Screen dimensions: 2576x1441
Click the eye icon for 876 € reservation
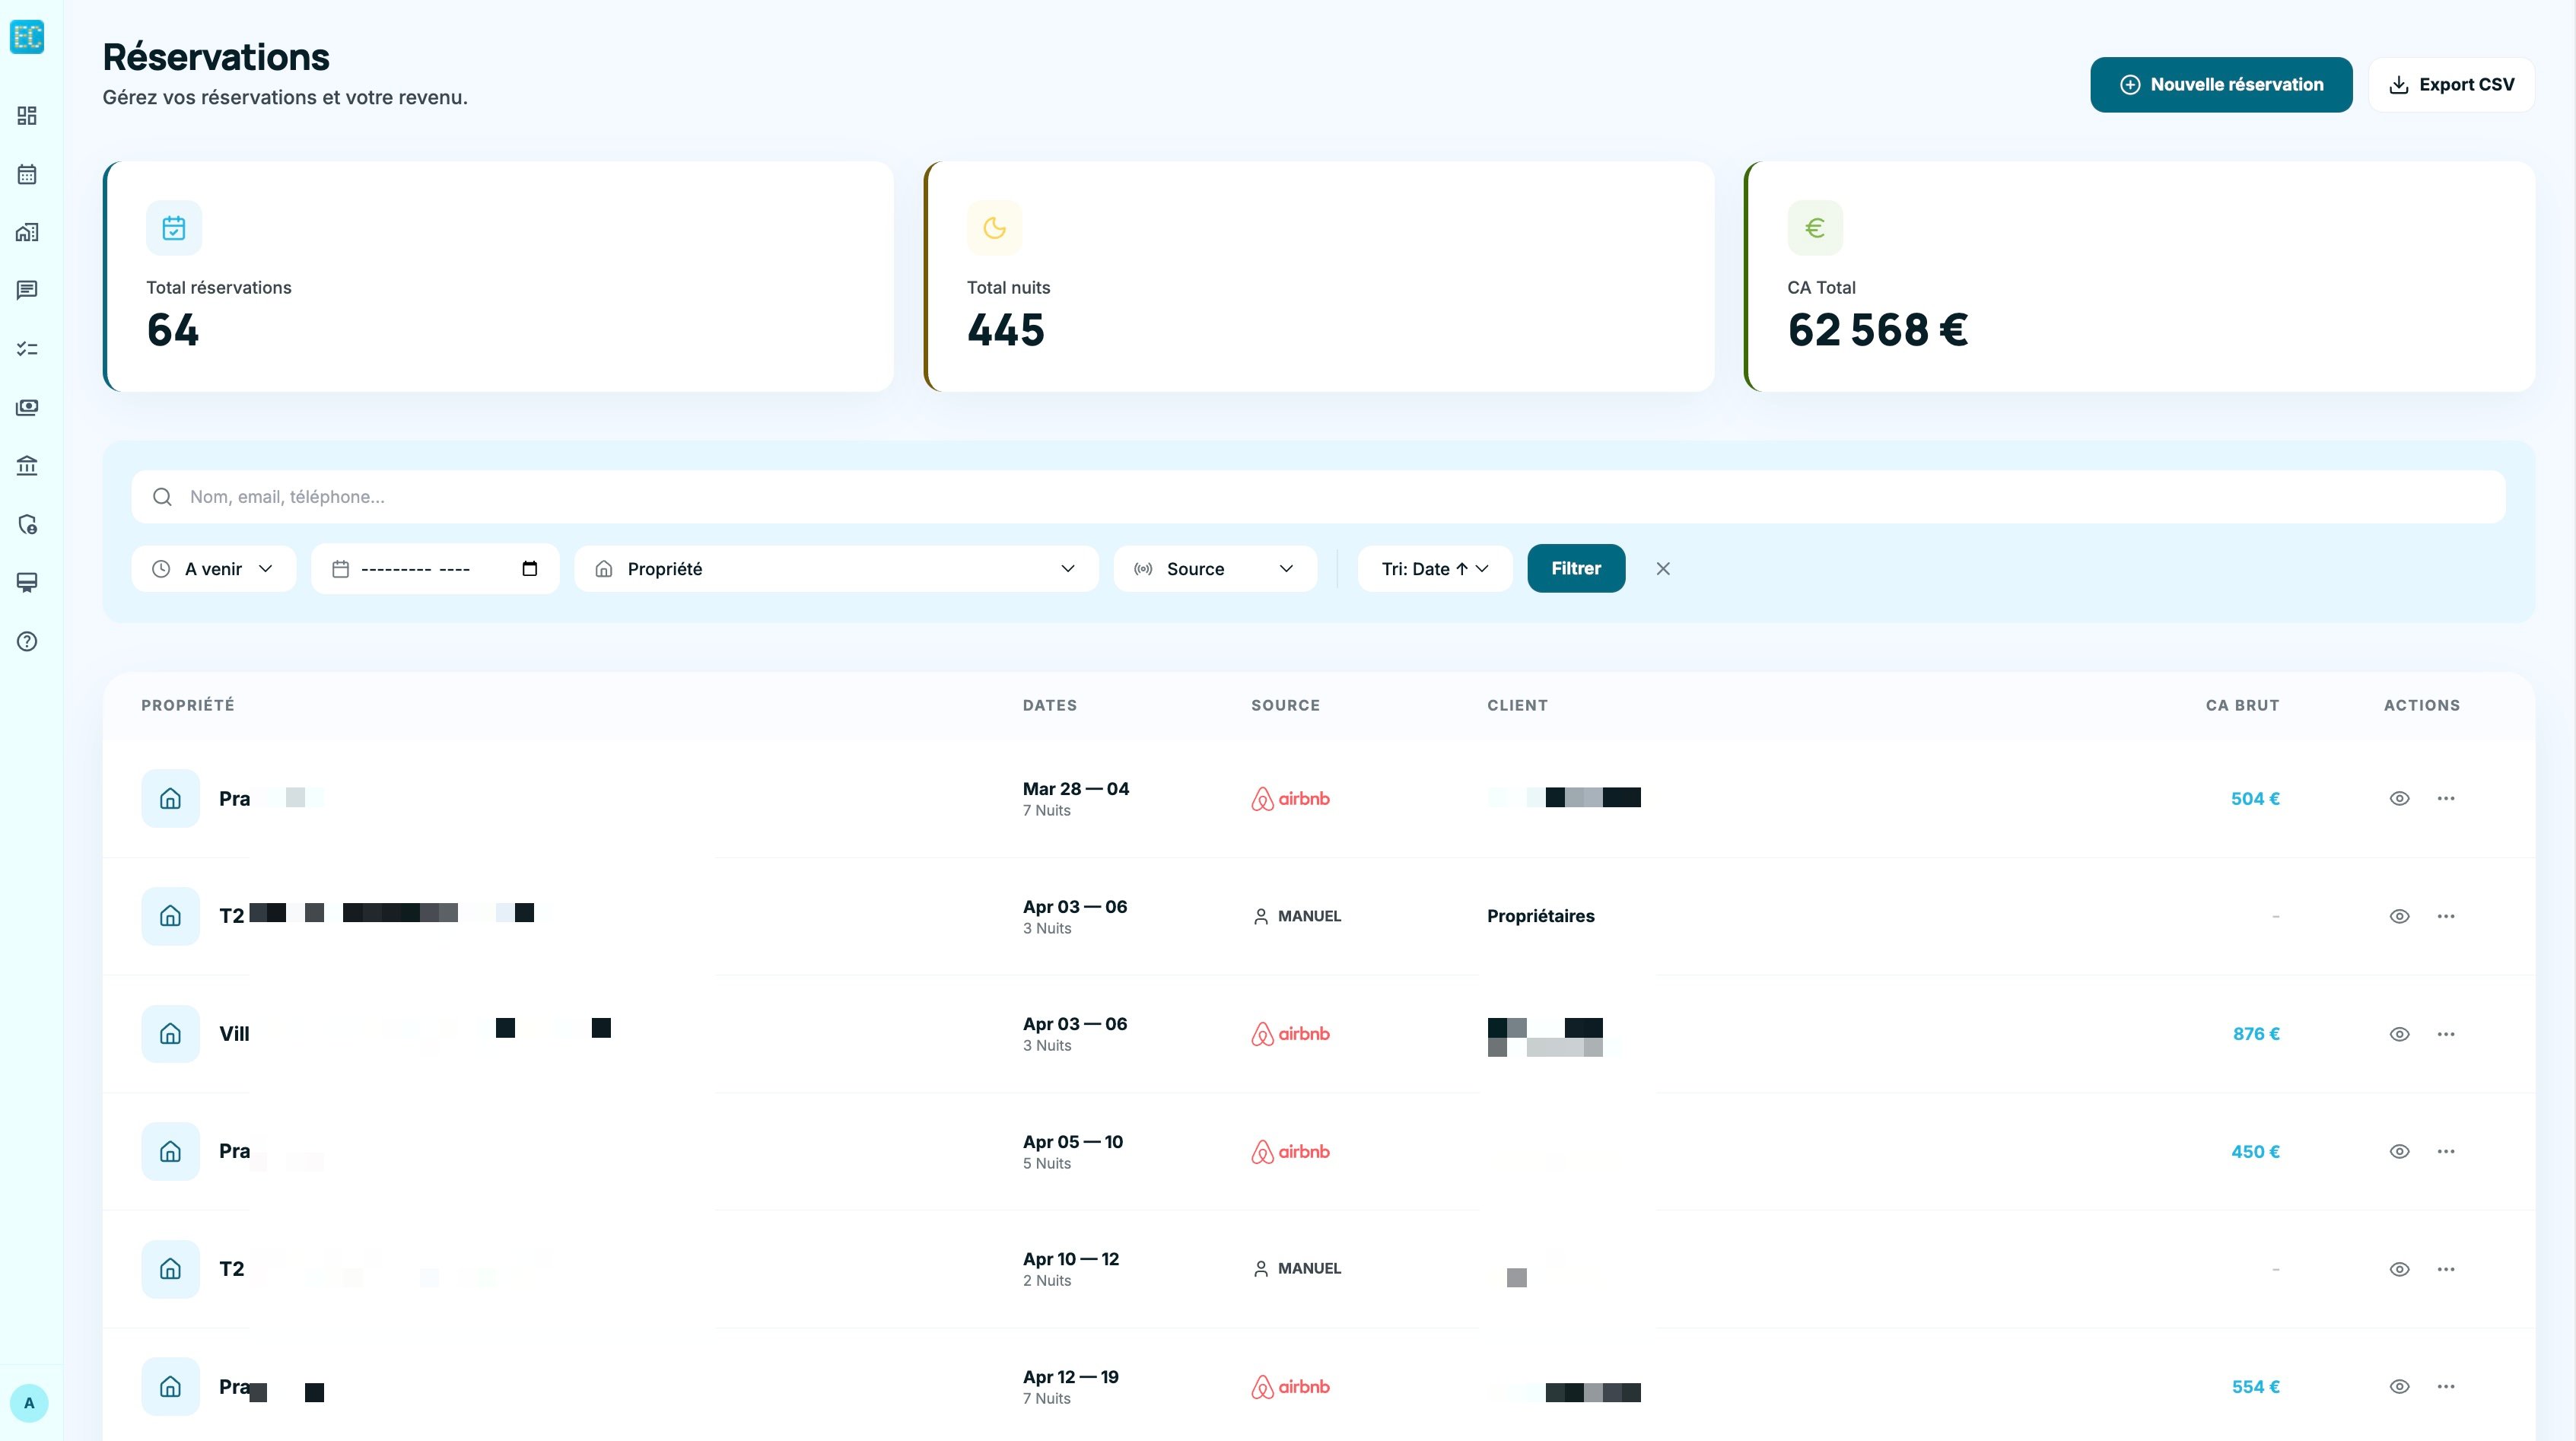point(2399,1034)
